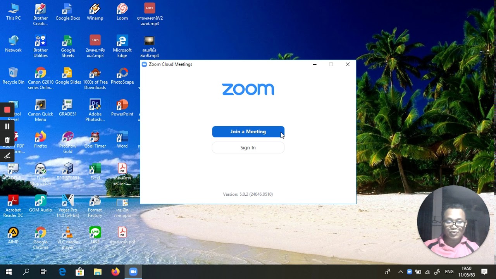Click the battery tray icon
Image resolution: width=496 pixels, height=279 pixels.
[x=418, y=272]
